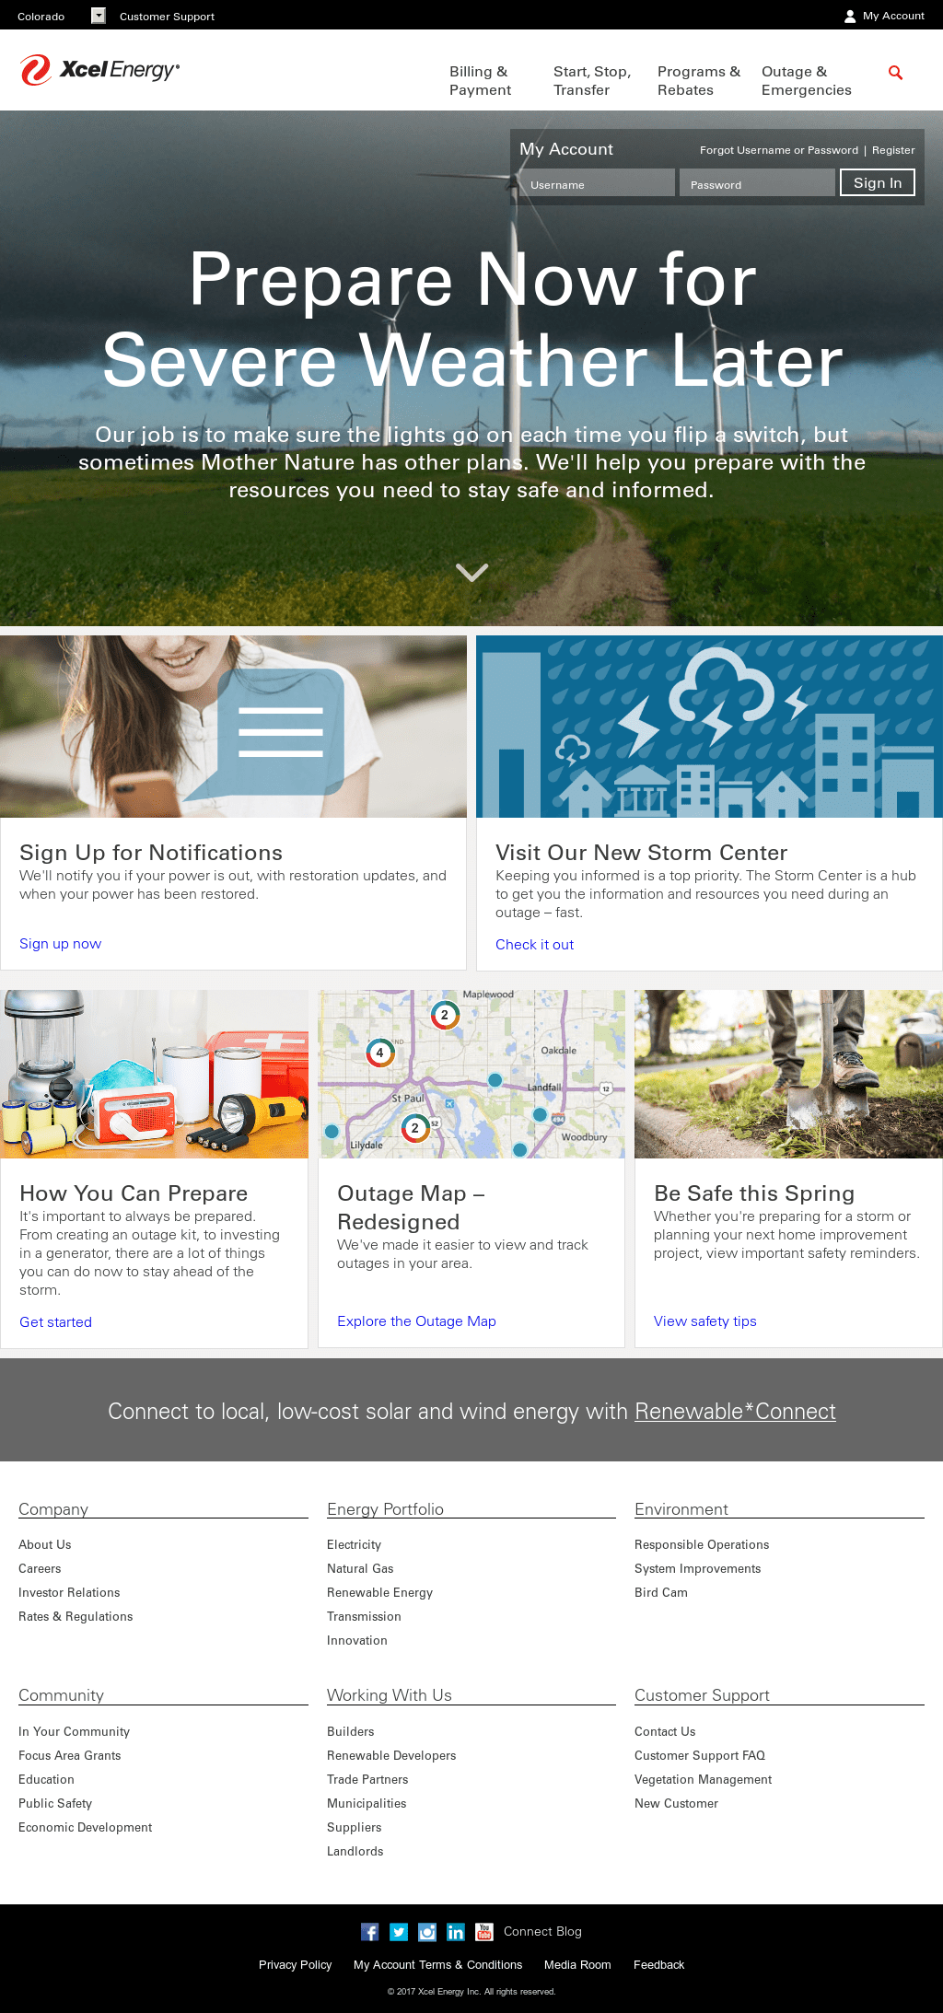Click Responsible Operations footer link
Image resolution: width=943 pixels, height=2013 pixels.
702,1545
